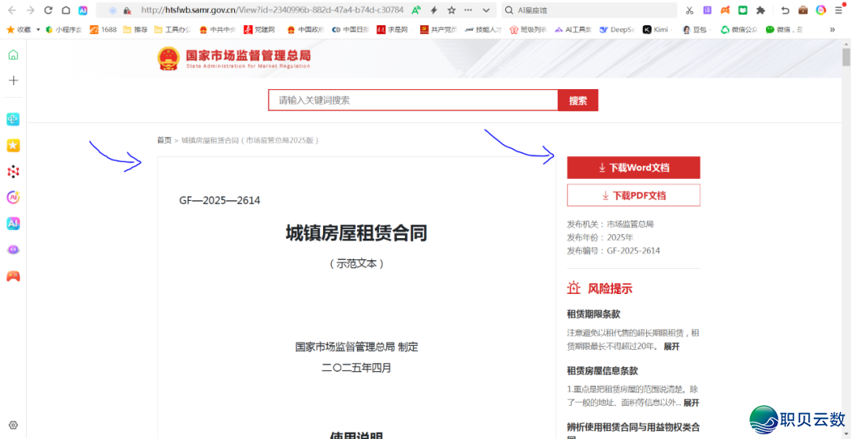Open the purple robot face sidebar icon

click(13, 250)
